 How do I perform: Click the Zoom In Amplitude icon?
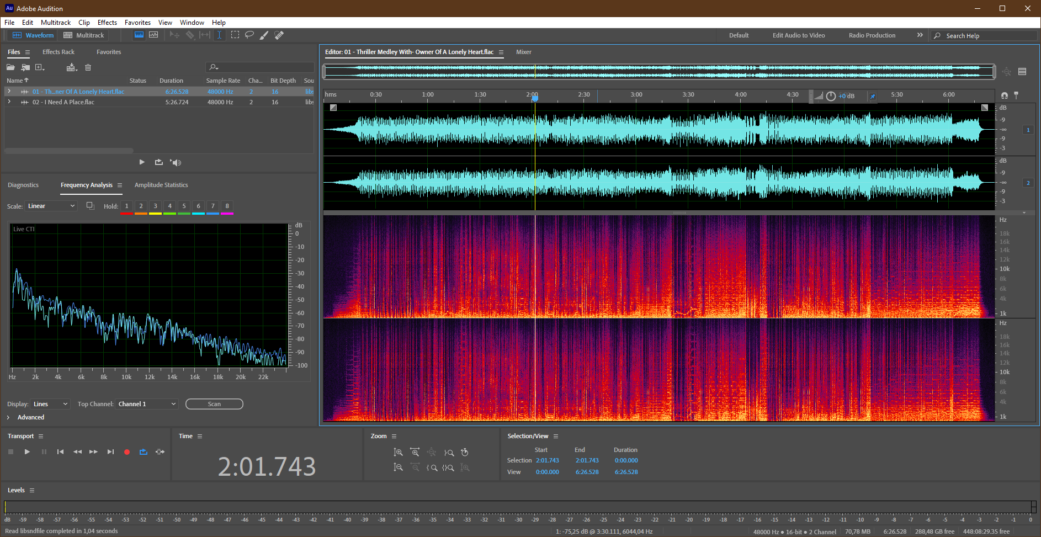point(398,452)
